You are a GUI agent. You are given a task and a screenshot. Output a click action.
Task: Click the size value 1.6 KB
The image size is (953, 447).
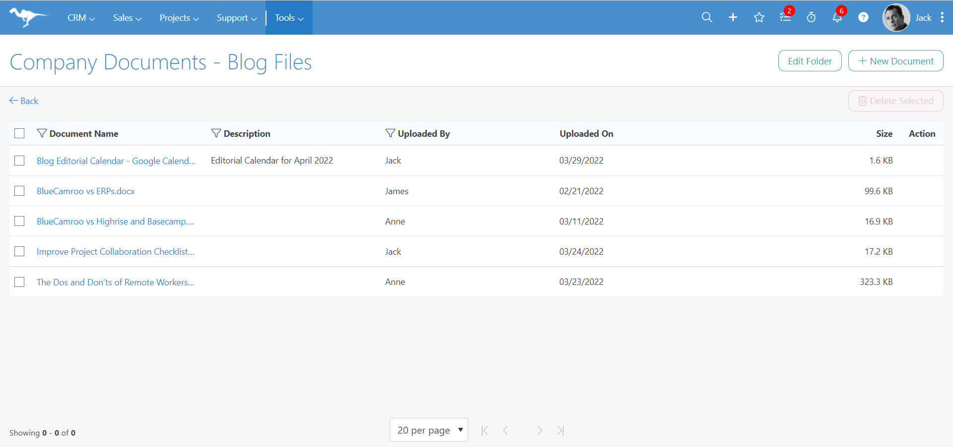881,160
